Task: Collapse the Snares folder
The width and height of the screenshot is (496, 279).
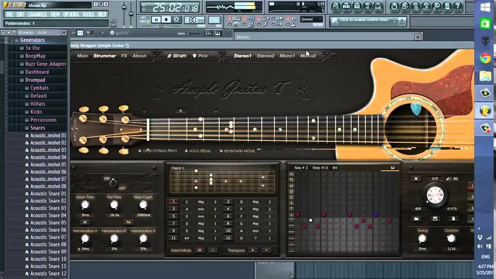Action: pyautogui.click(x=38, y=128)
